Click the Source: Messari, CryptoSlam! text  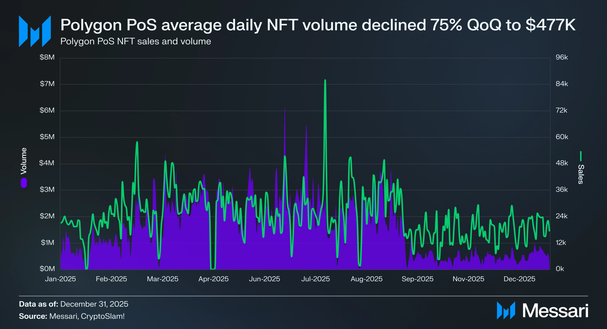72,316
